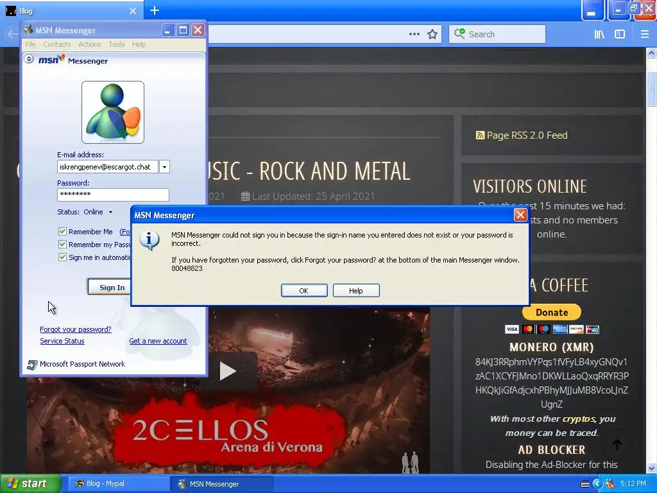
Task: Toggle the Remember Me checkbox
Action: pyautogui.click(x=62, y=231)
